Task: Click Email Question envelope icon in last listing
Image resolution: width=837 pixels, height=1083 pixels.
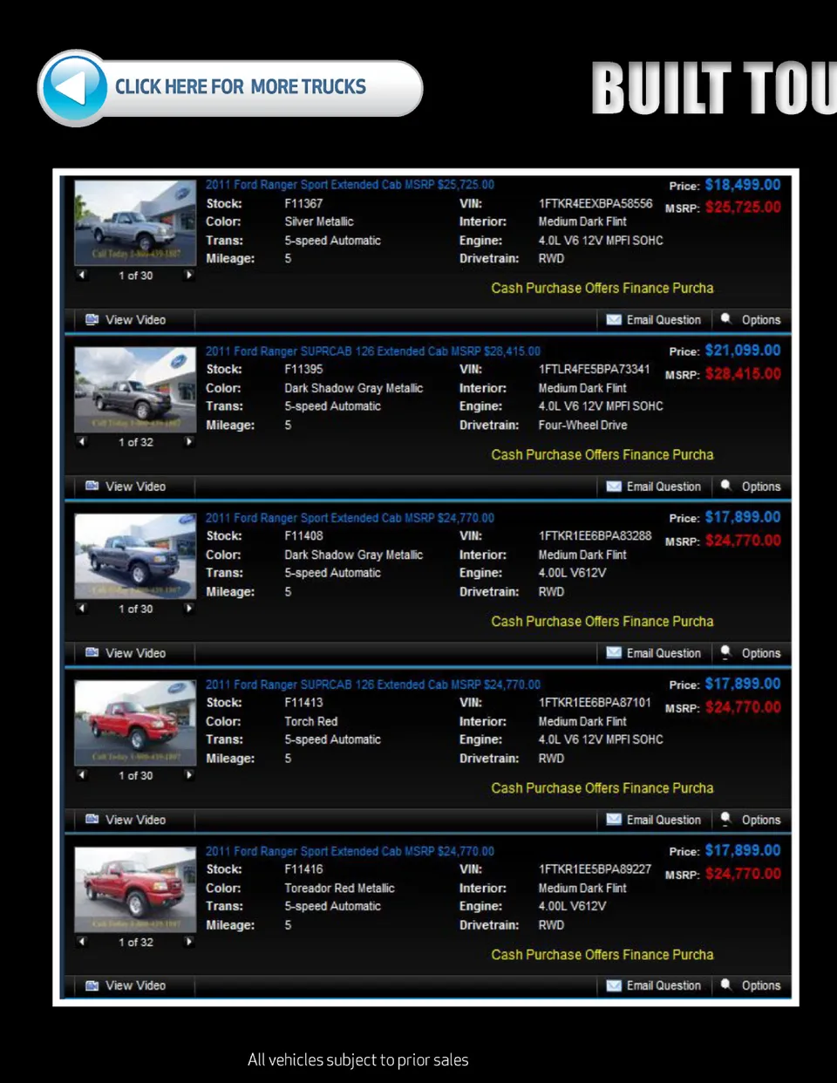Action: pos(614,985)
